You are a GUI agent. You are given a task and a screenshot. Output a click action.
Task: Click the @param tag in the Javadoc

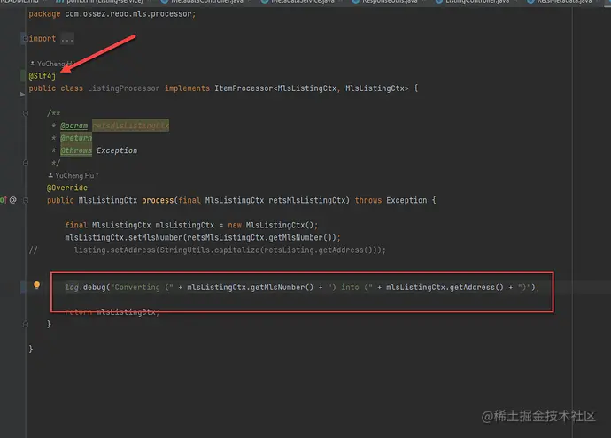[x=74, y=126]
